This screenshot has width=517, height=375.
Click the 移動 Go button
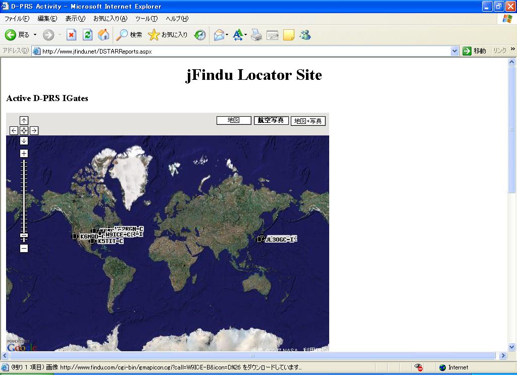[474, 51]
